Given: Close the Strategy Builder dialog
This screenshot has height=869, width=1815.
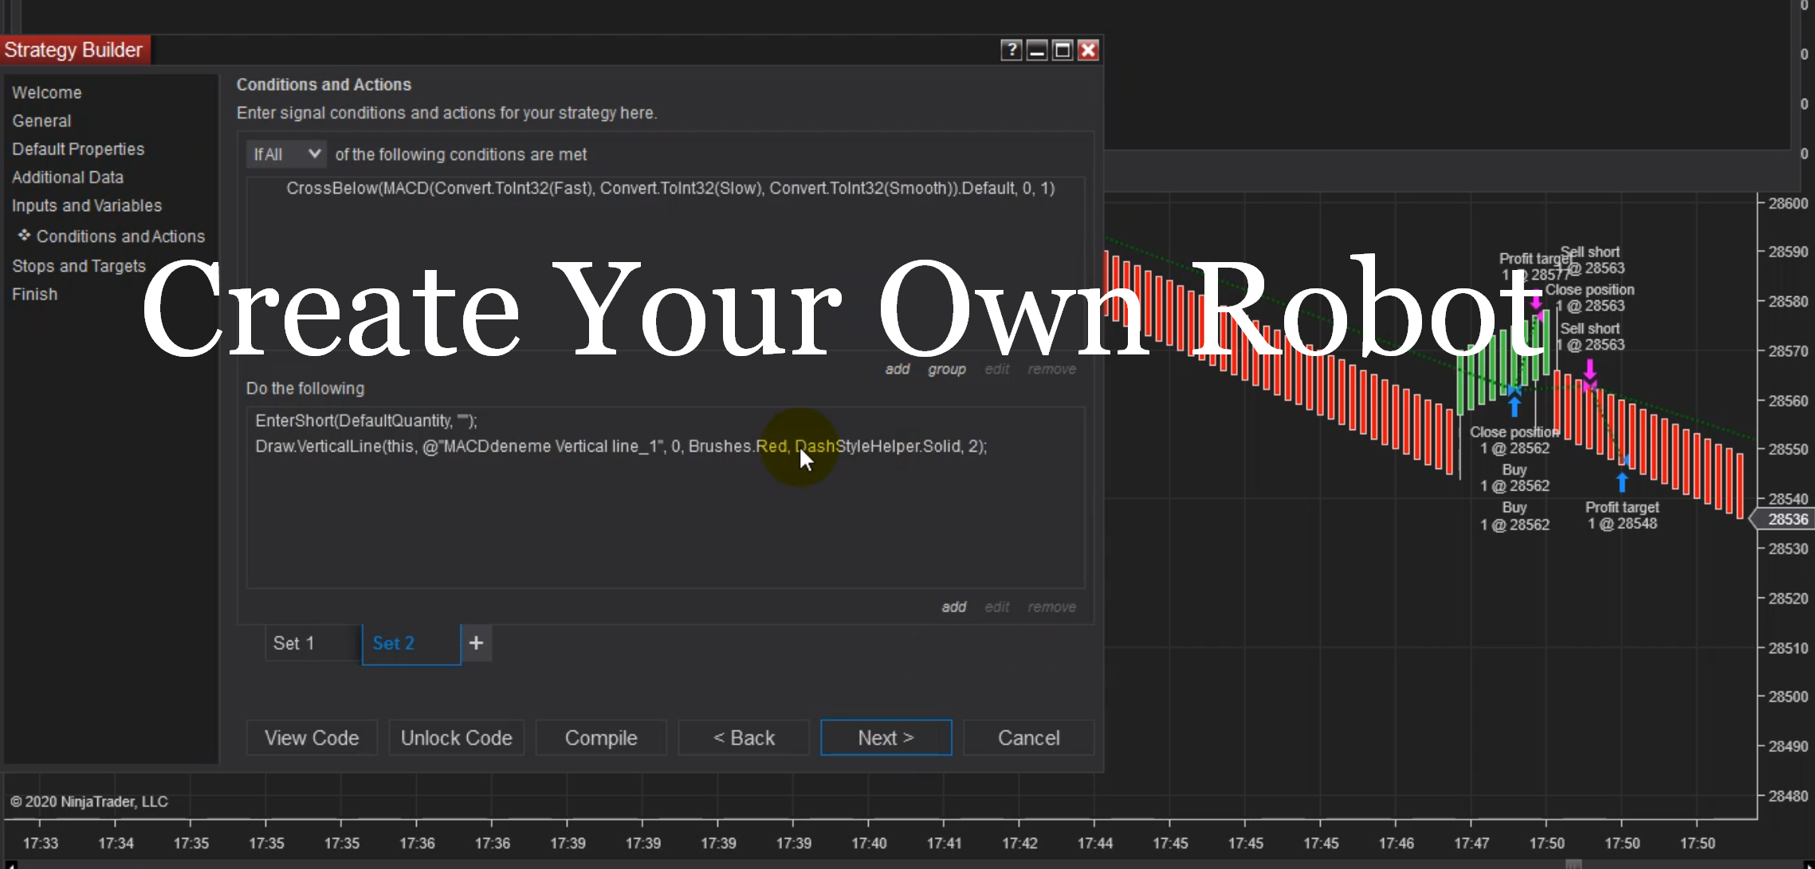Looking at the screenshot, I should pyautogui.click(x=1088, y=50).
